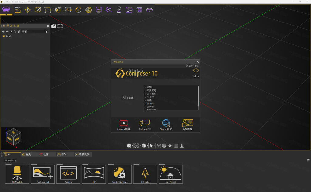Screen dimensions: 311x192
Task: Click the magic wand effects tool
Action: 109,10
